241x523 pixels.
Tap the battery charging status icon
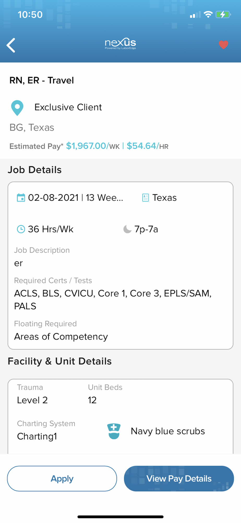pyautogui.click(x=223, y=15)
